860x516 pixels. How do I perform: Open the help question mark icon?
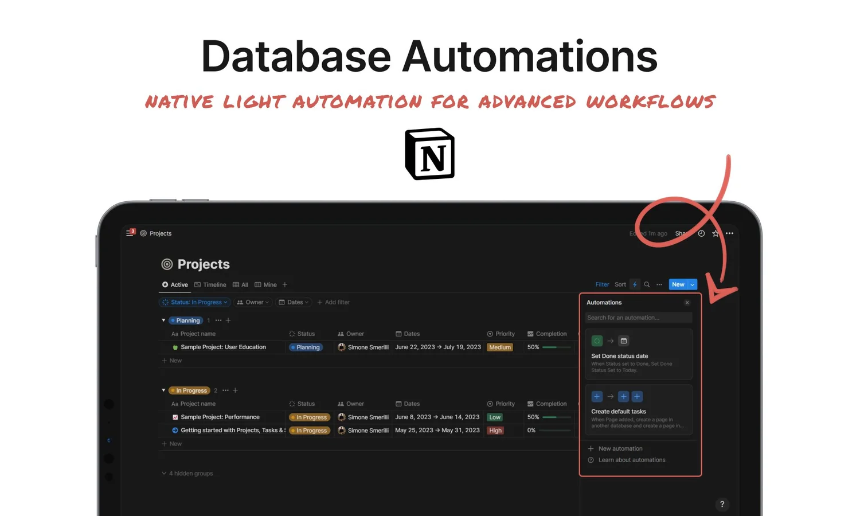pyautogui.click(x=722, y=504)
